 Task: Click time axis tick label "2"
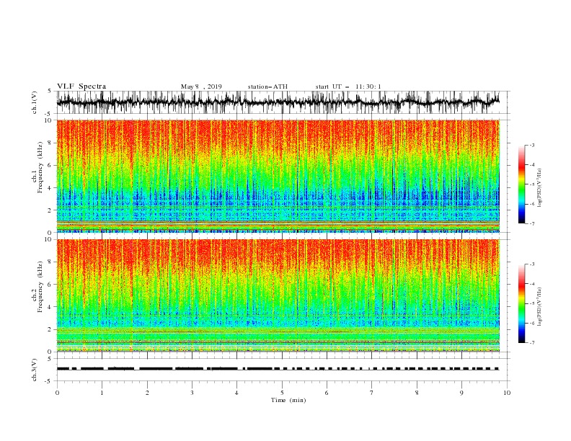[147, 393]
